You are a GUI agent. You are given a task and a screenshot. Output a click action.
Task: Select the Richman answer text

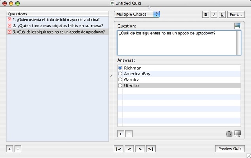(133, 68)
